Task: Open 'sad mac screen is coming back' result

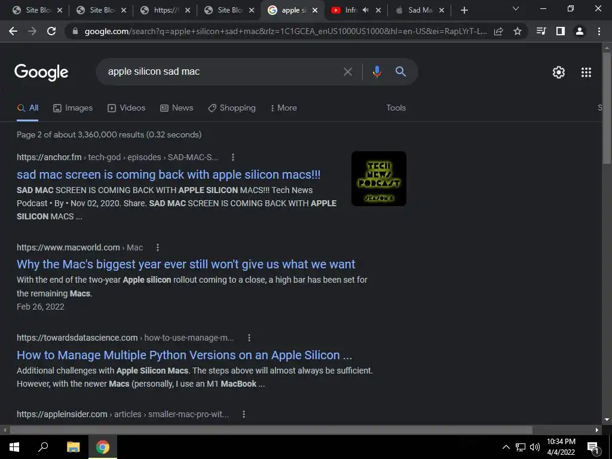Action: coord(169,175)
